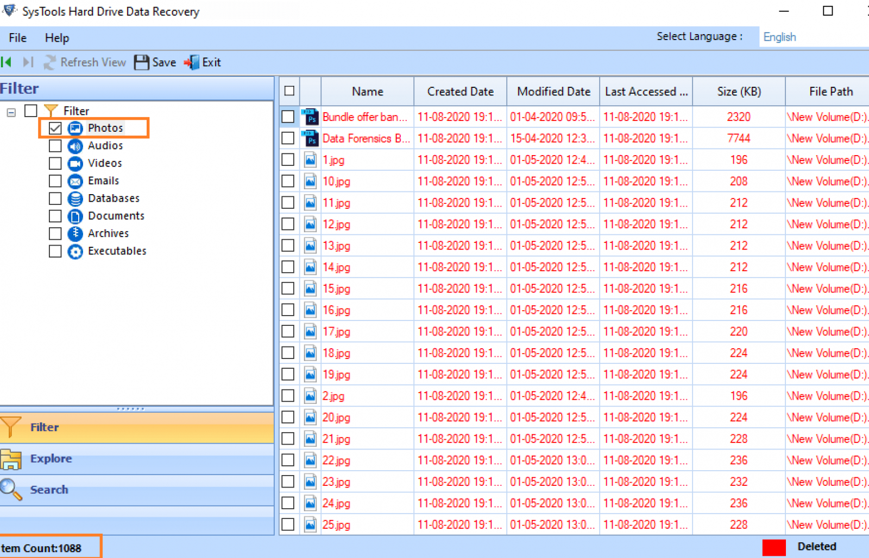The image size is (869, 558).
Task: Click the funnel icon beside the Filter root node
Action: point(51,111)
